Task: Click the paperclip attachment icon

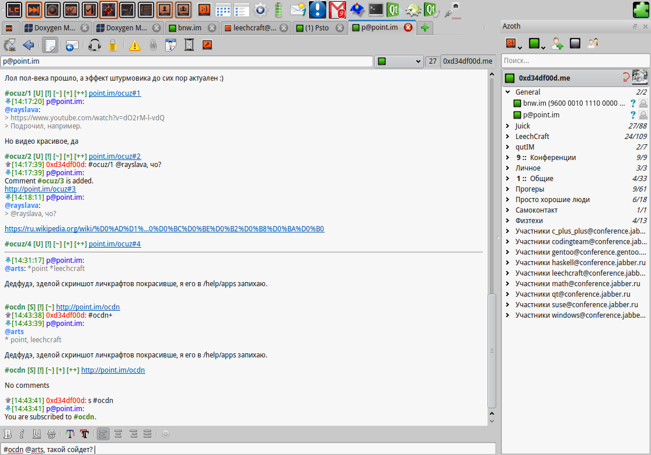Action: tap(152, 45)
